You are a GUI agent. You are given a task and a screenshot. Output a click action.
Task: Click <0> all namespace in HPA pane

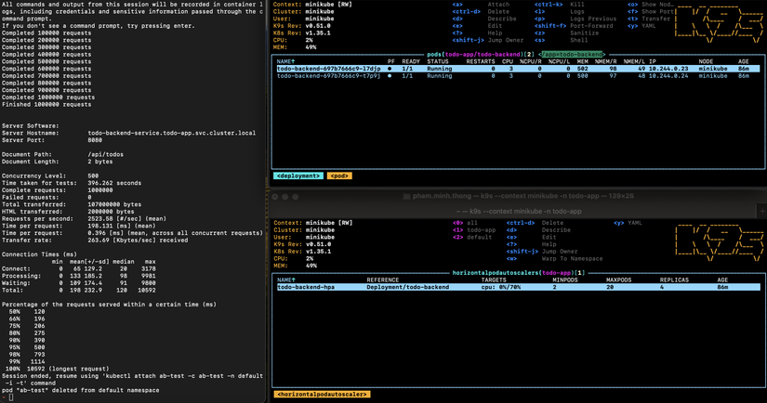pyautogui.click(x=465, y=223)
